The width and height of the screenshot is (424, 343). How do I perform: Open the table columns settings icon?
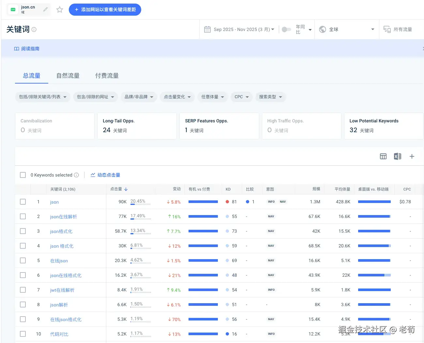pyautogui.click(x=383, y=156)
